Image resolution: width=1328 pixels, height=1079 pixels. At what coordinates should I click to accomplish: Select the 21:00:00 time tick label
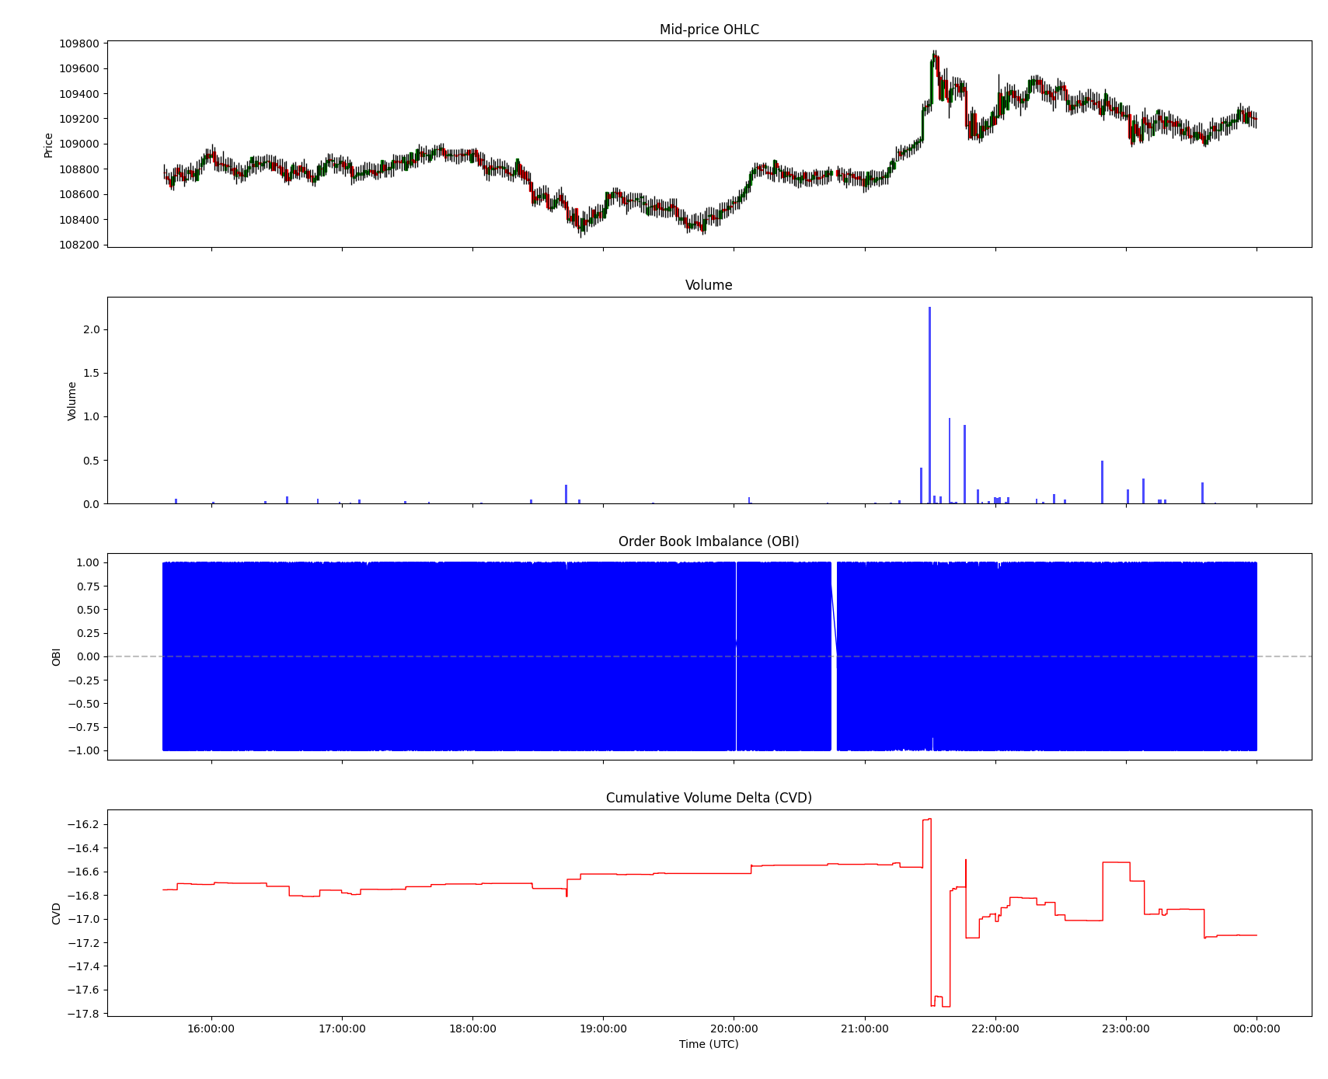864,1029
